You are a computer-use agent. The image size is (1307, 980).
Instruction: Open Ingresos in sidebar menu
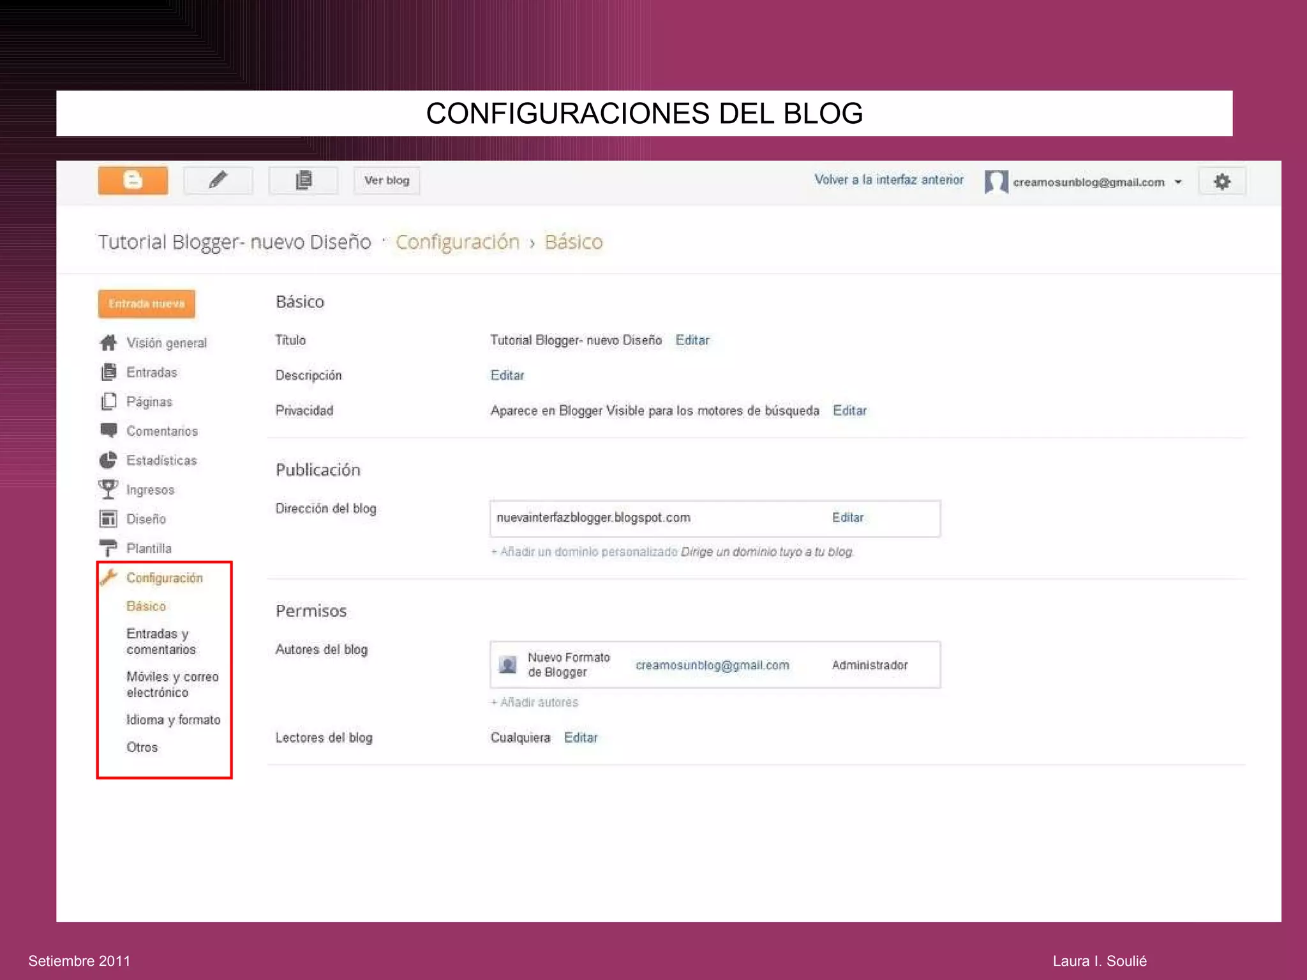[x=150, y=490]
